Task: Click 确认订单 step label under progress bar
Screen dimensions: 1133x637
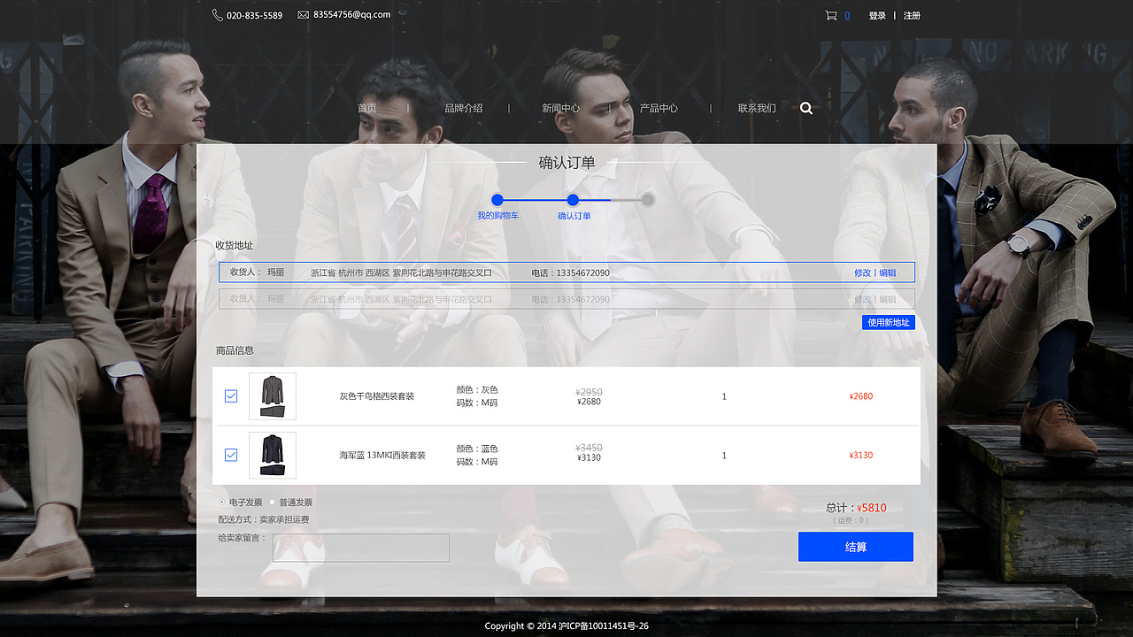Action: [x=574, y=216]
